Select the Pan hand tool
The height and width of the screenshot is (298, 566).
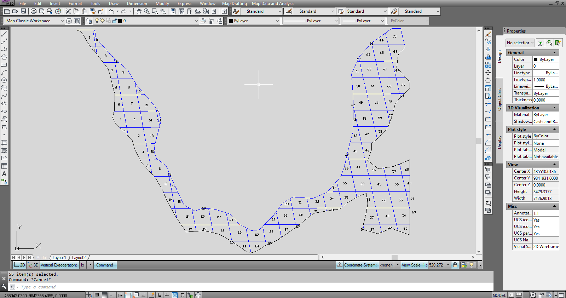tap(138, 11)
